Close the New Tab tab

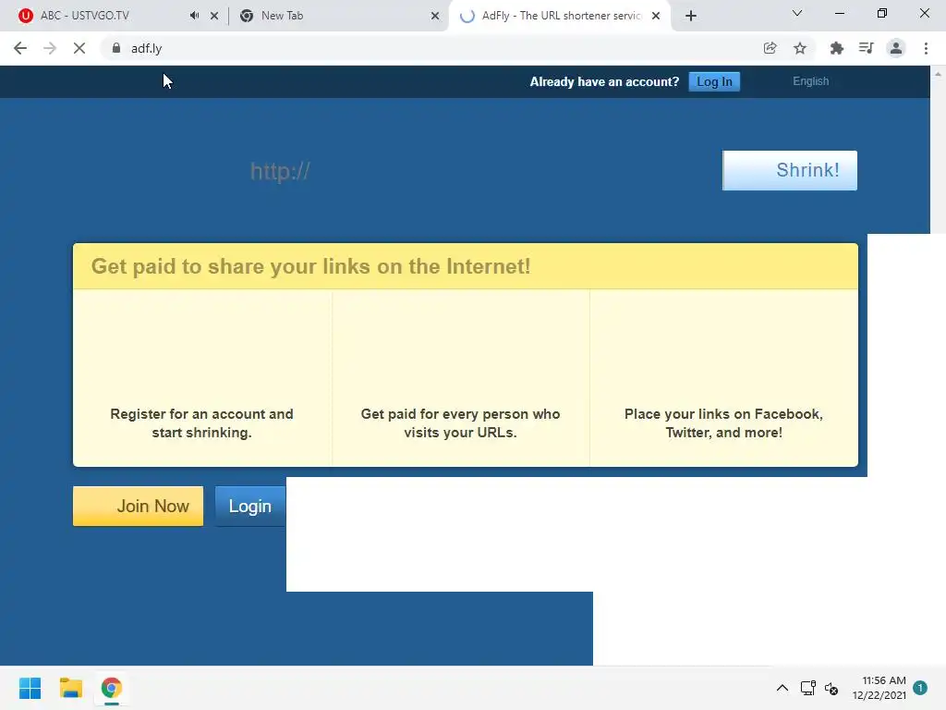435,16
